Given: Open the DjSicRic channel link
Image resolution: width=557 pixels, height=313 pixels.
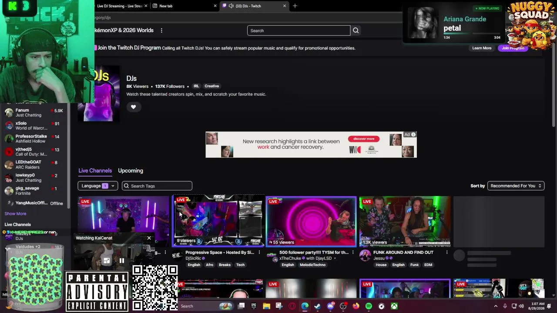Looking at the screenshot, I should 193,258.
